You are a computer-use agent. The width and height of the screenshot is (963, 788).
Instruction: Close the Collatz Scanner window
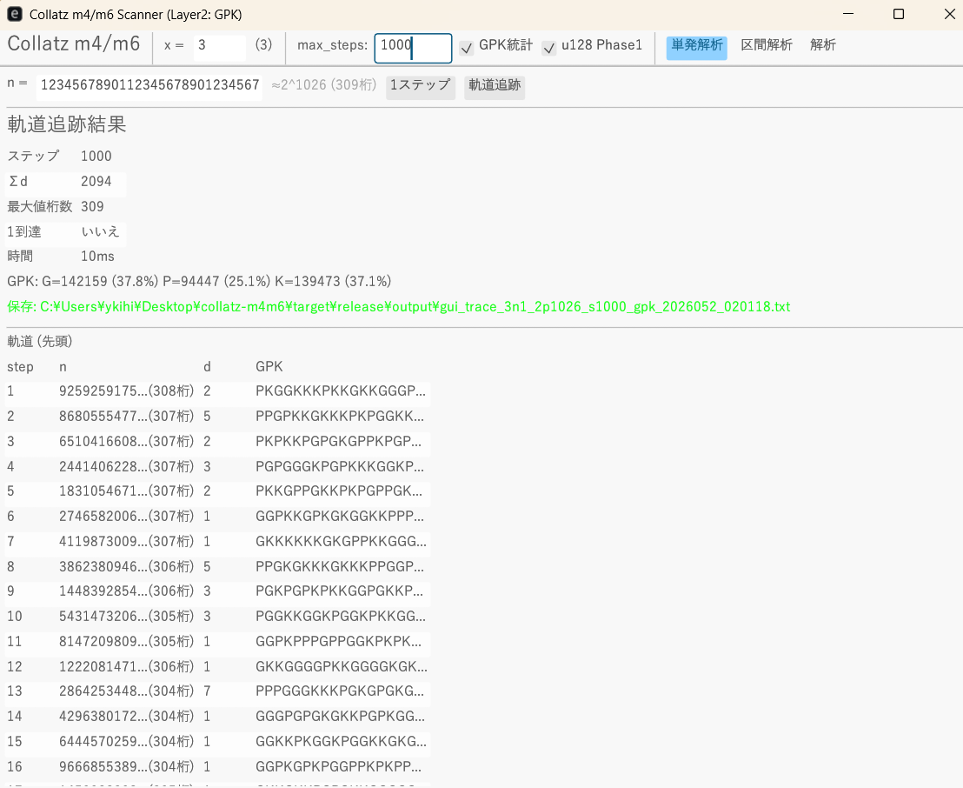tap(948, 15)
